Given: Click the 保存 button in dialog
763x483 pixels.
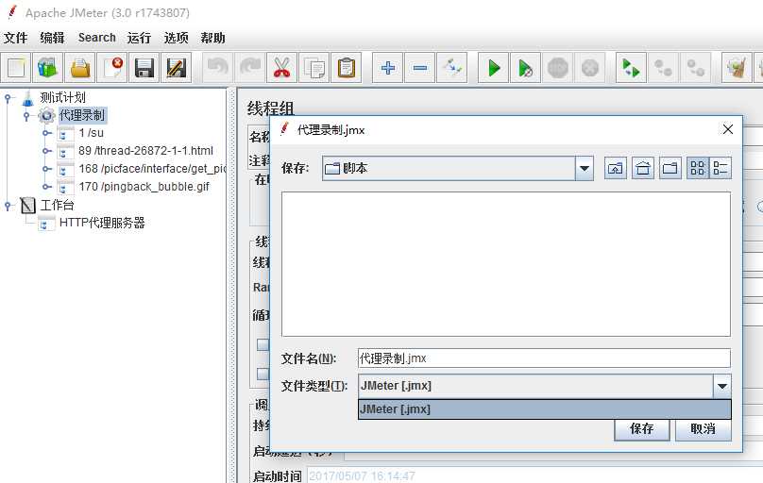Looking at the screenshot, I should click(642, 429).
